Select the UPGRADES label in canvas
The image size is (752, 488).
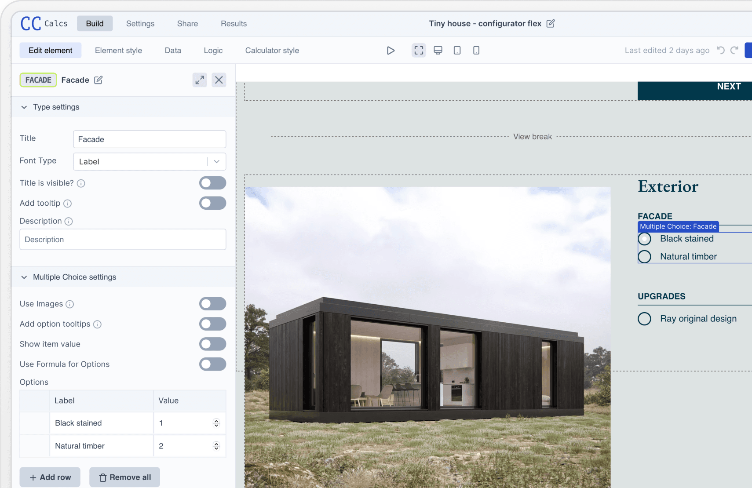coord(662,296)
